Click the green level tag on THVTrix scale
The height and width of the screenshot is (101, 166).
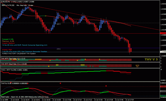[163, 96]
